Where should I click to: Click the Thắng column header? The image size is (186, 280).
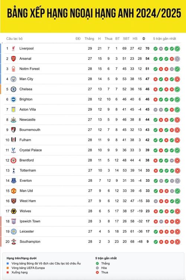89,38
